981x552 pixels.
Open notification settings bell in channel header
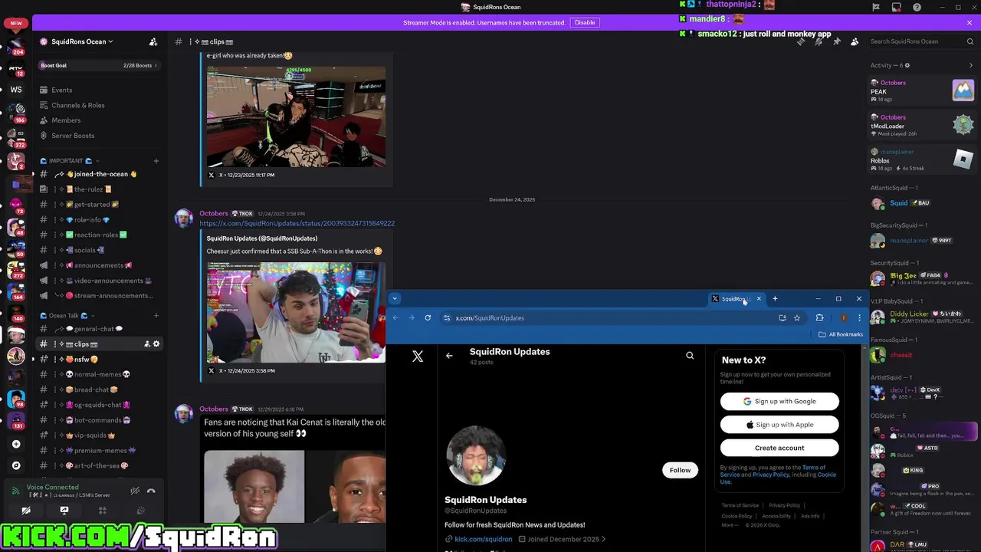pyautogui.click(x=819, y=41)
